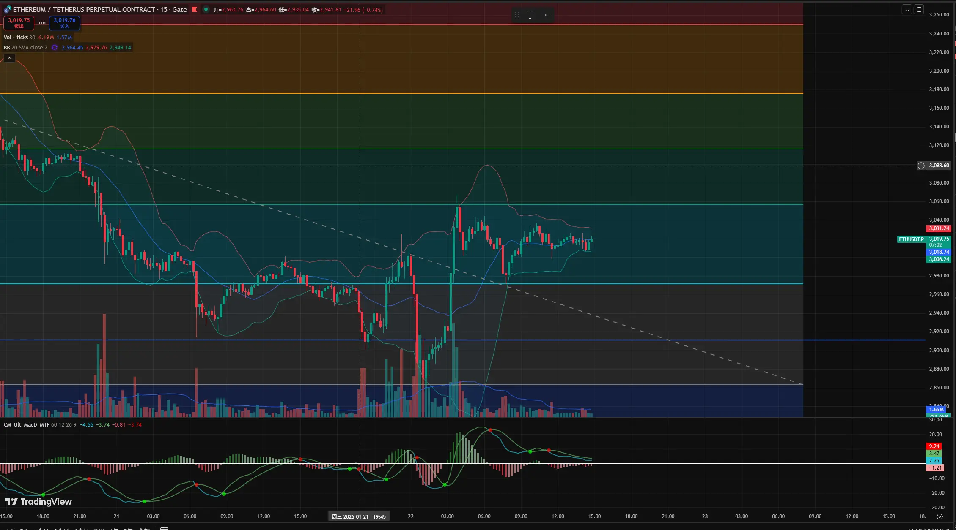Click the down-arrow chart pane button
956x530 pixels.
(907, 10)
